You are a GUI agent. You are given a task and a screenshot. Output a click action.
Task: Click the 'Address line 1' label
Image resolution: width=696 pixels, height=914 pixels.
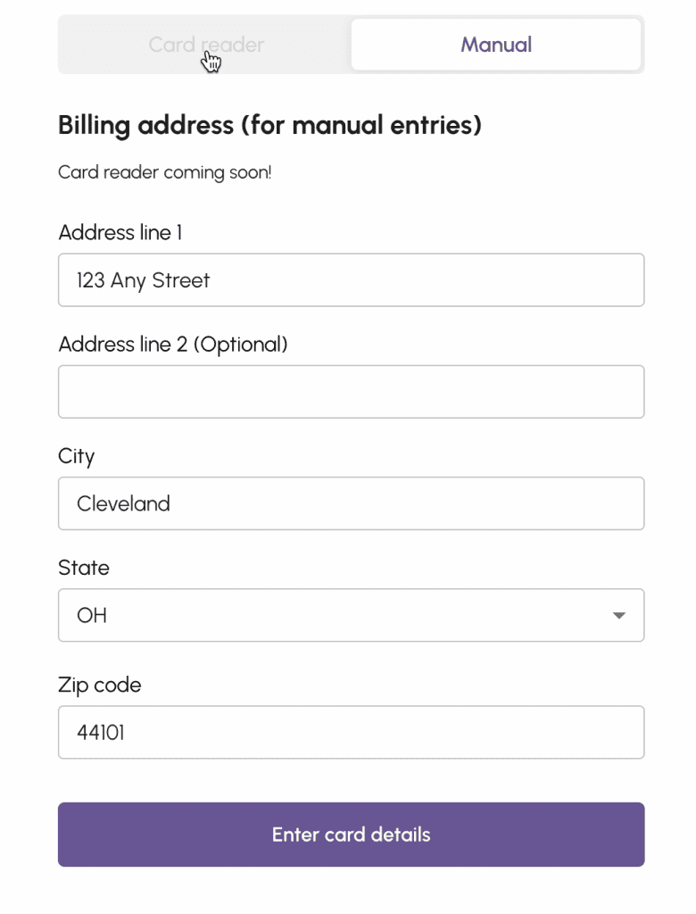coord(120,233)
